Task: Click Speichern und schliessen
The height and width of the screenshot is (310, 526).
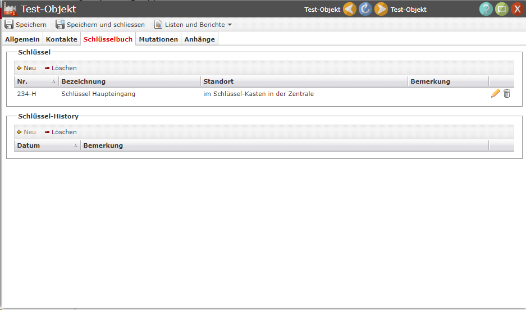Action: tap(100, 25)
